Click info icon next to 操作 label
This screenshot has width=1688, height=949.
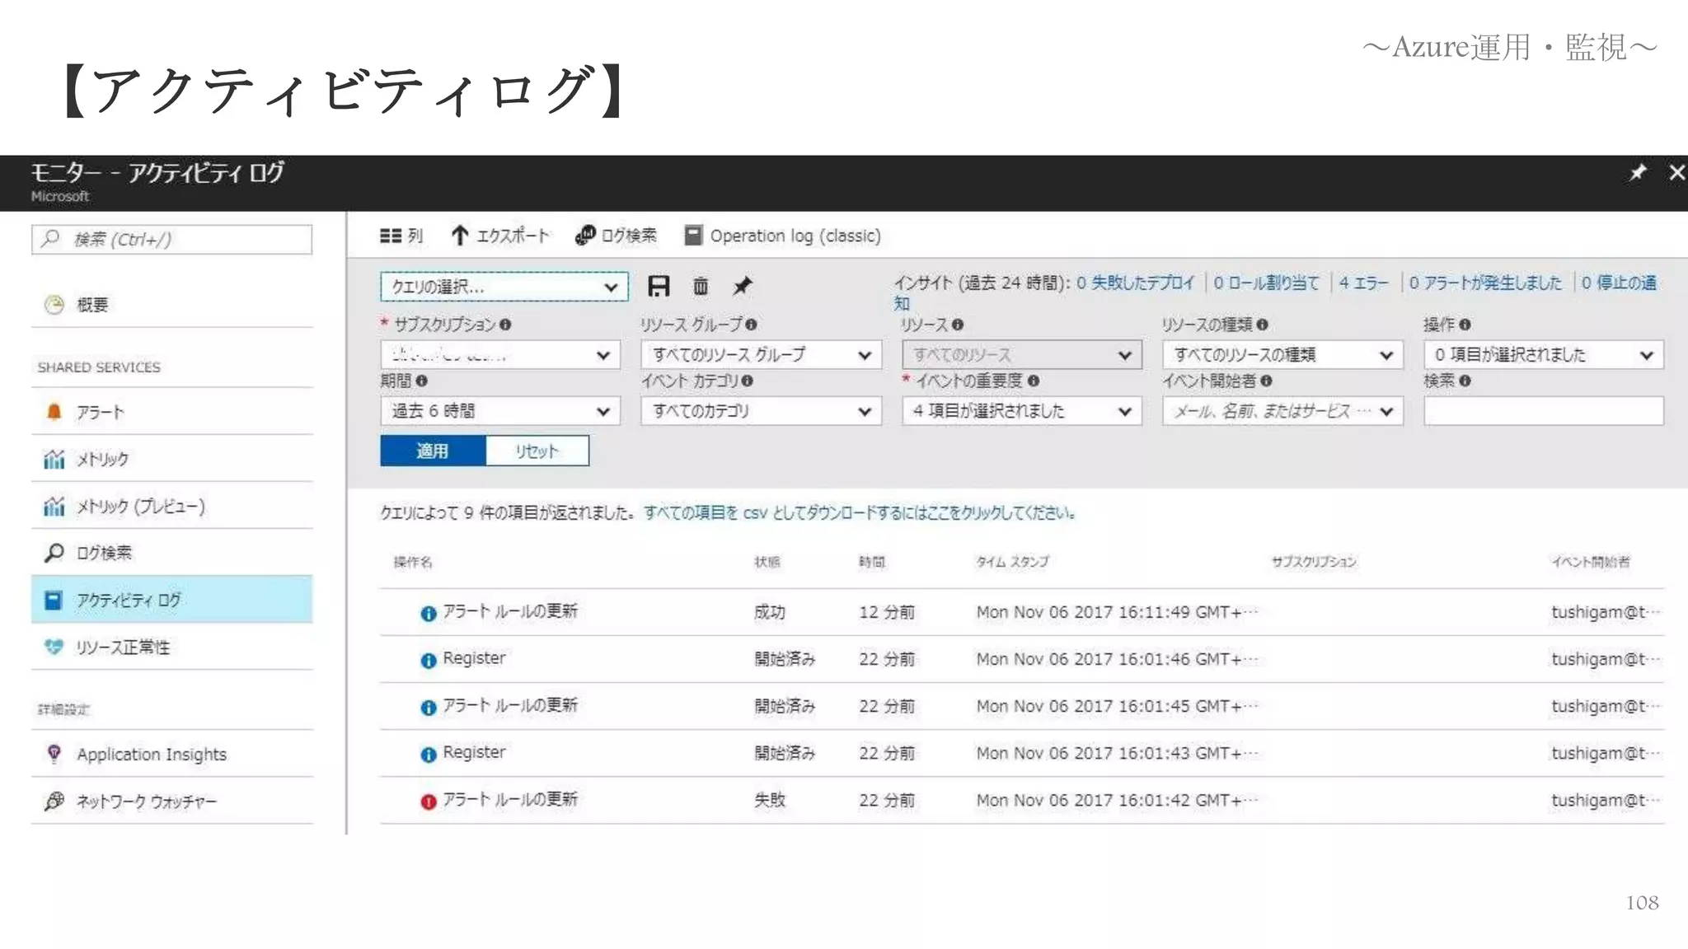[x=1465, y=325]
